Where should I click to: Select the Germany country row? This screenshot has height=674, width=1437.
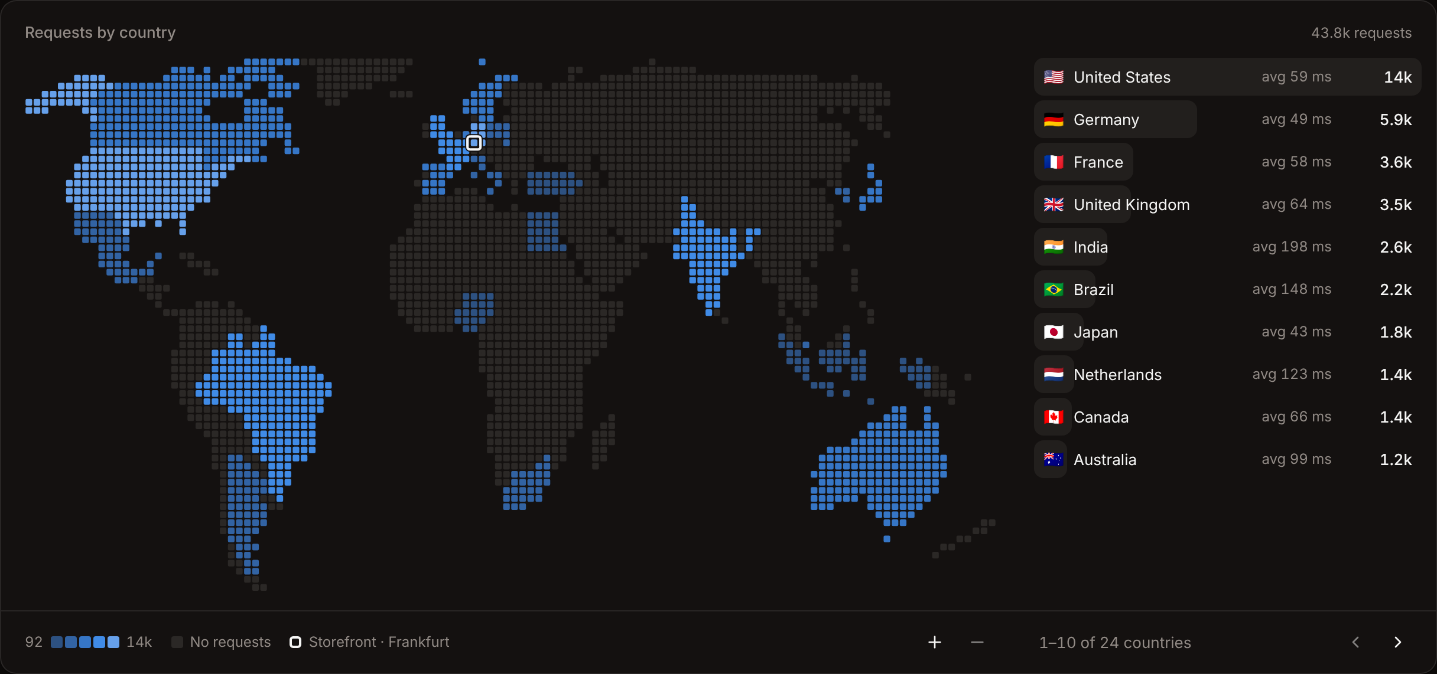(x=1228, y=120)
